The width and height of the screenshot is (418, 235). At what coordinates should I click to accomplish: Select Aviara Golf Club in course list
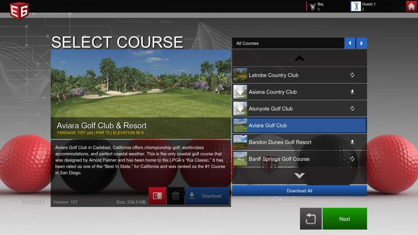[299, 125]
